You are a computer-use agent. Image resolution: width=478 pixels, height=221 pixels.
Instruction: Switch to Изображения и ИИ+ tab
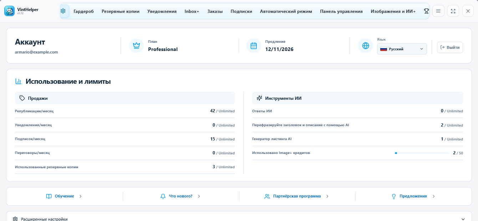pyautogui.click(x=393, y=11)
